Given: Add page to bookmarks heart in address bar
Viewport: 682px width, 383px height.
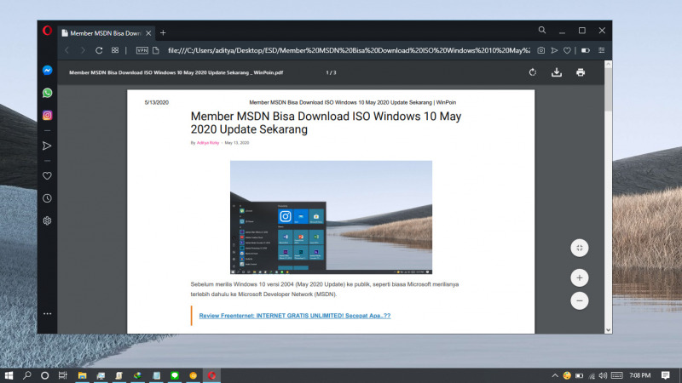Looking at the screenshot, I should [567, 50].
